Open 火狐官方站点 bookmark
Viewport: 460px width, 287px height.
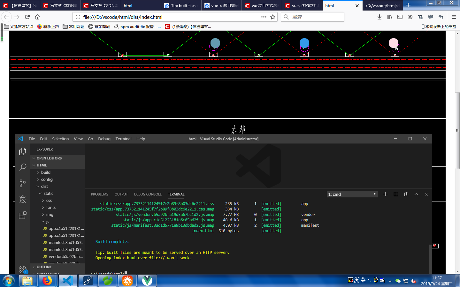(x=19, y=26)
